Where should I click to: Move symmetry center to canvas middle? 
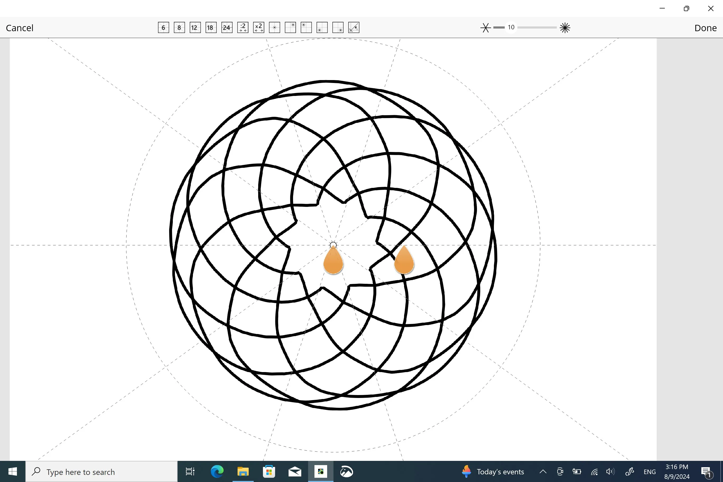click(275, 28)
